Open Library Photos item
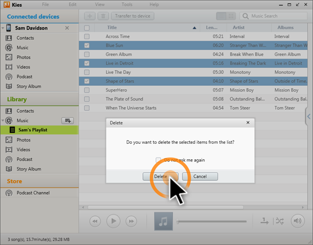Viewport: 313px width, 245px height. click(x=23, y=140)
